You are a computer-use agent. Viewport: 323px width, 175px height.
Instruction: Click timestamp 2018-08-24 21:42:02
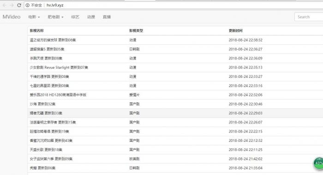245,159
